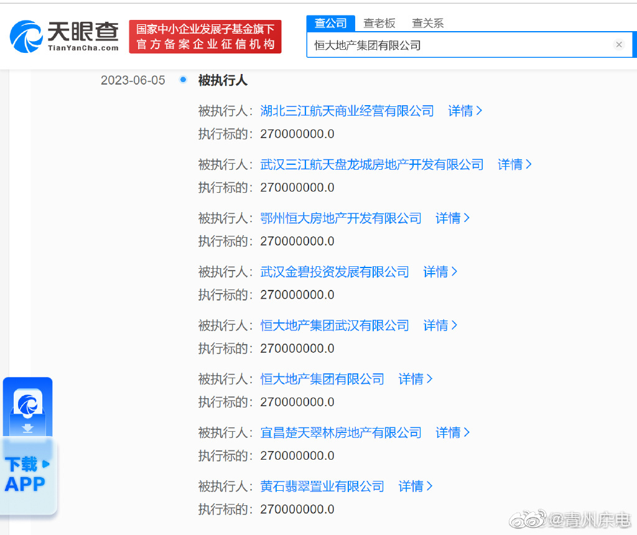Open 黄石翡翠置业有限公司 link
This screenshot has height=535, width=637.
(322, 486)
